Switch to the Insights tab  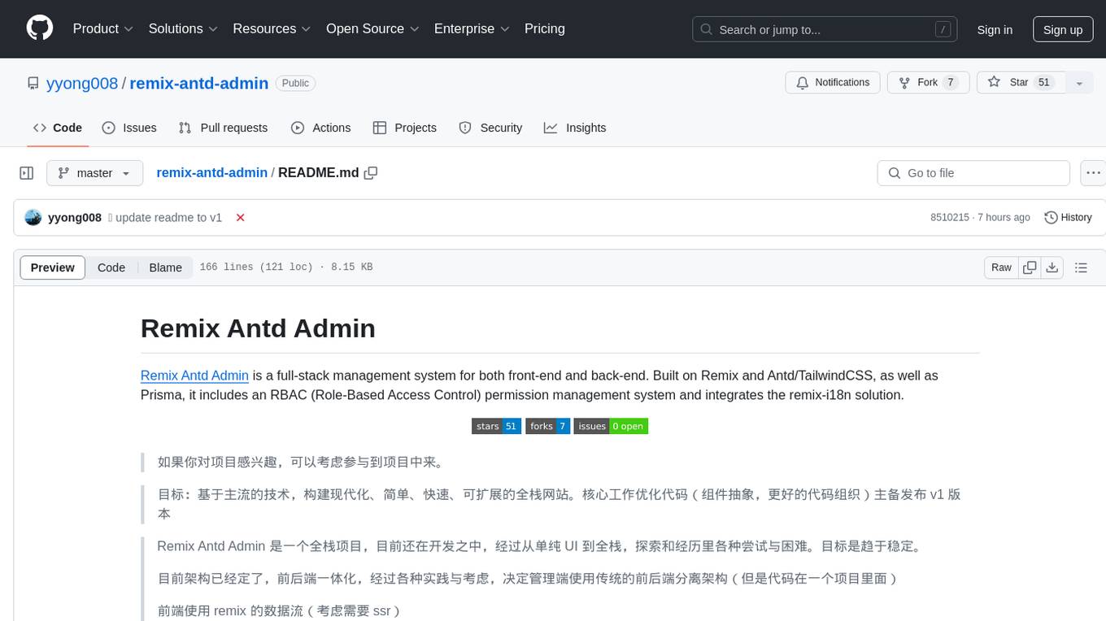click(575, 128)
